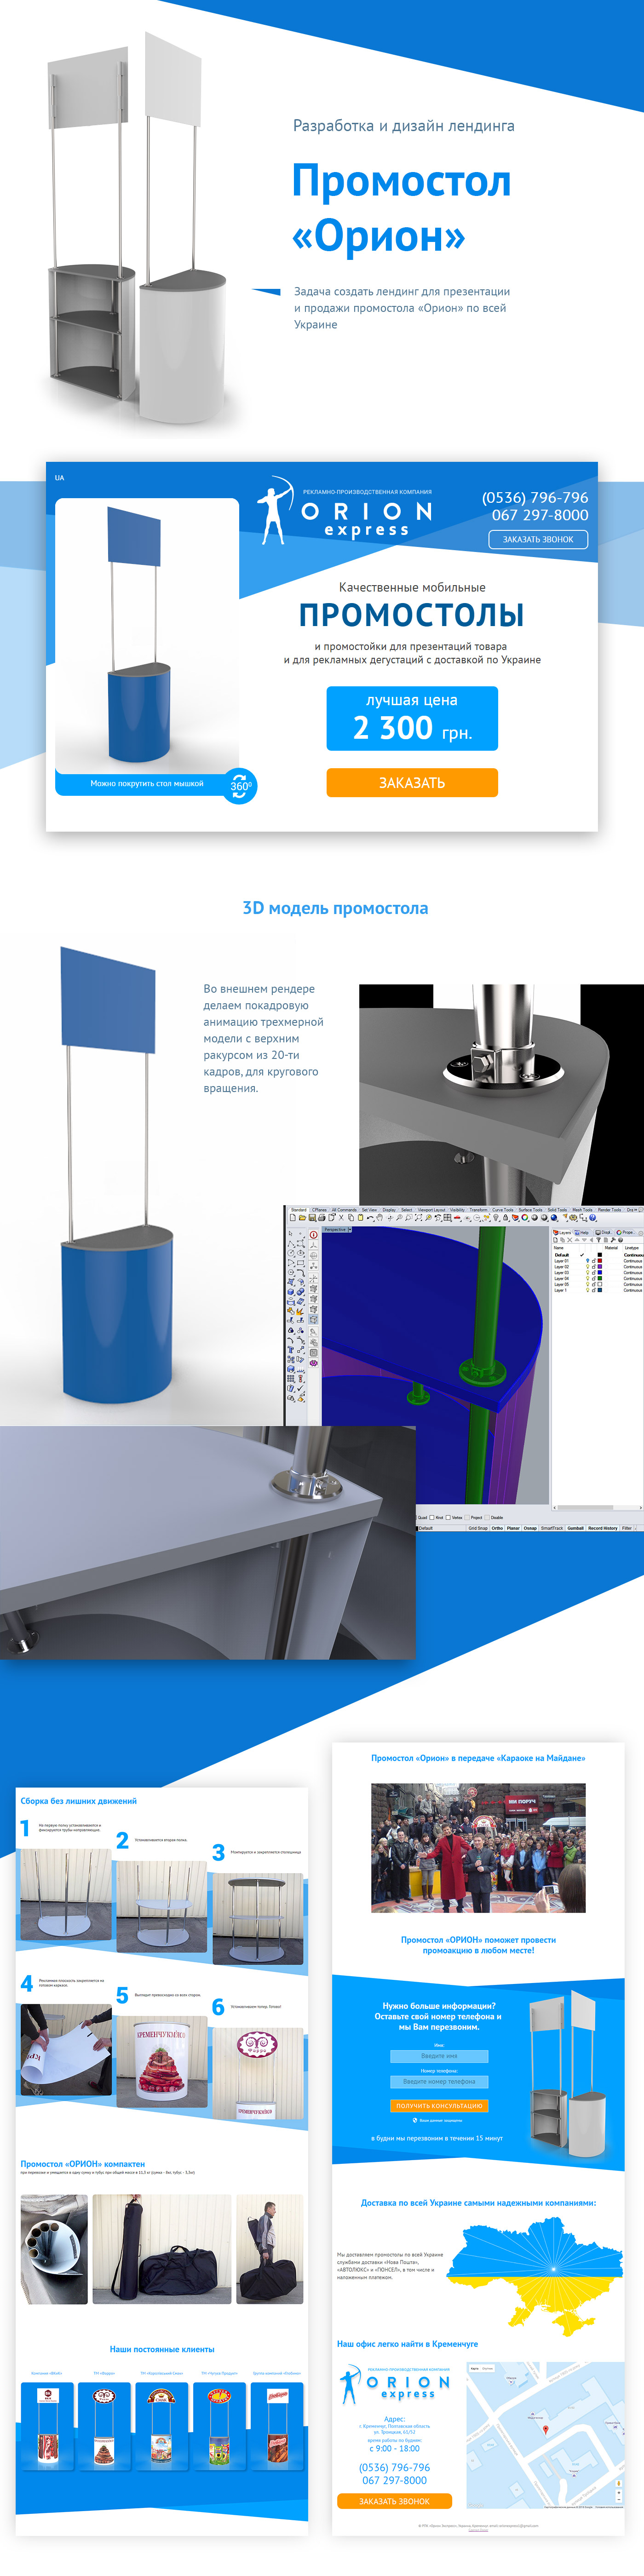Click the 'лучшая цена 2 300 грн.' price box
The width and height of the screenshot is (644, 2576).
(412, 718)
